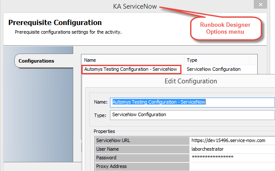Select the User Name property label
275x171 pixels.
[142, 149]
